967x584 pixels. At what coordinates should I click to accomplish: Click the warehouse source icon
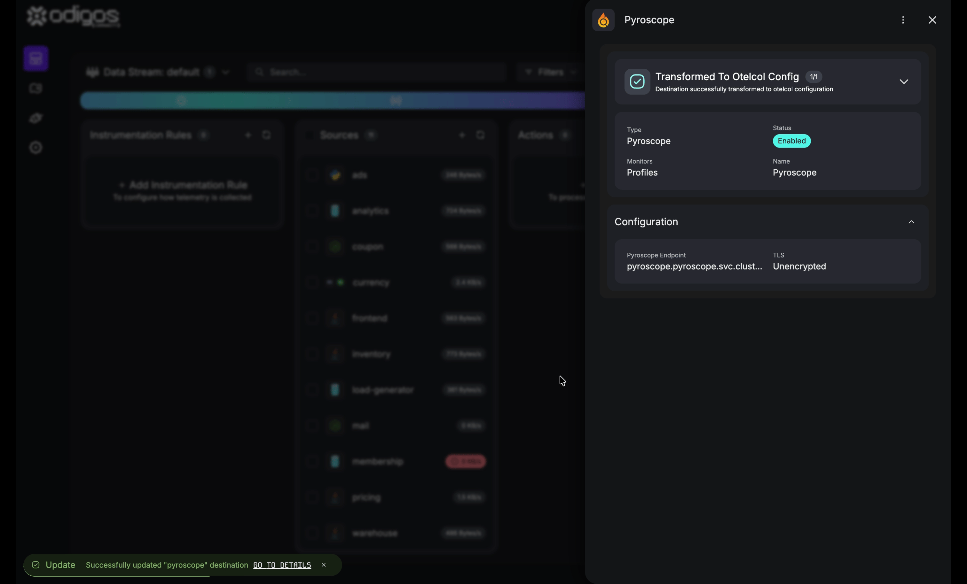click(x=335, y=533)
